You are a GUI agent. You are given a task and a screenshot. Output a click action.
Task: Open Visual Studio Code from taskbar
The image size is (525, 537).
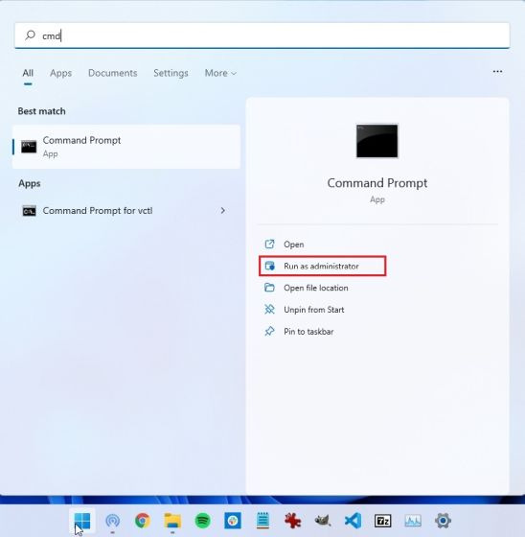click(353, 521)
